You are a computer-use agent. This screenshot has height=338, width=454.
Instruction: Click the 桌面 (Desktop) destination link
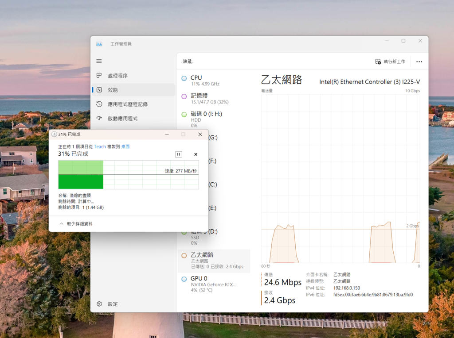[125, 146]
